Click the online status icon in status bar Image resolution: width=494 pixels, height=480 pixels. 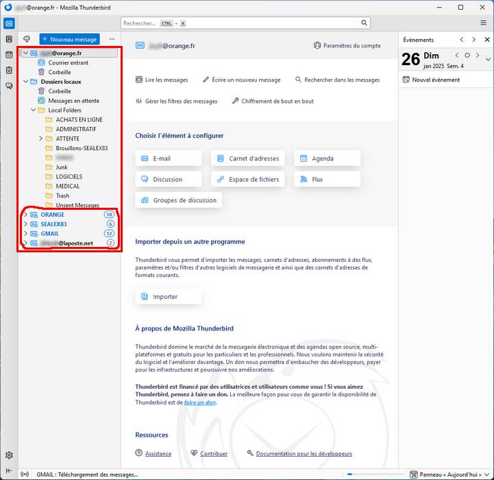tap(25, 475)
